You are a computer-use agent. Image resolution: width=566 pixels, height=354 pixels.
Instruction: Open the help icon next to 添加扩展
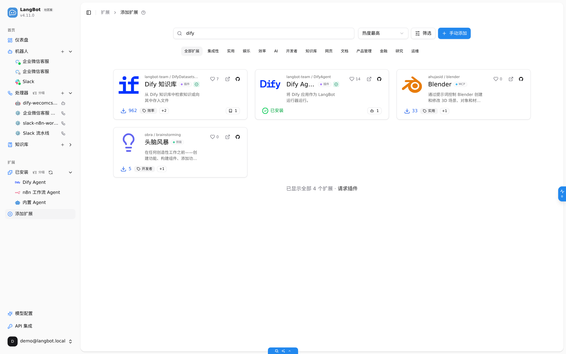[143, 13]
